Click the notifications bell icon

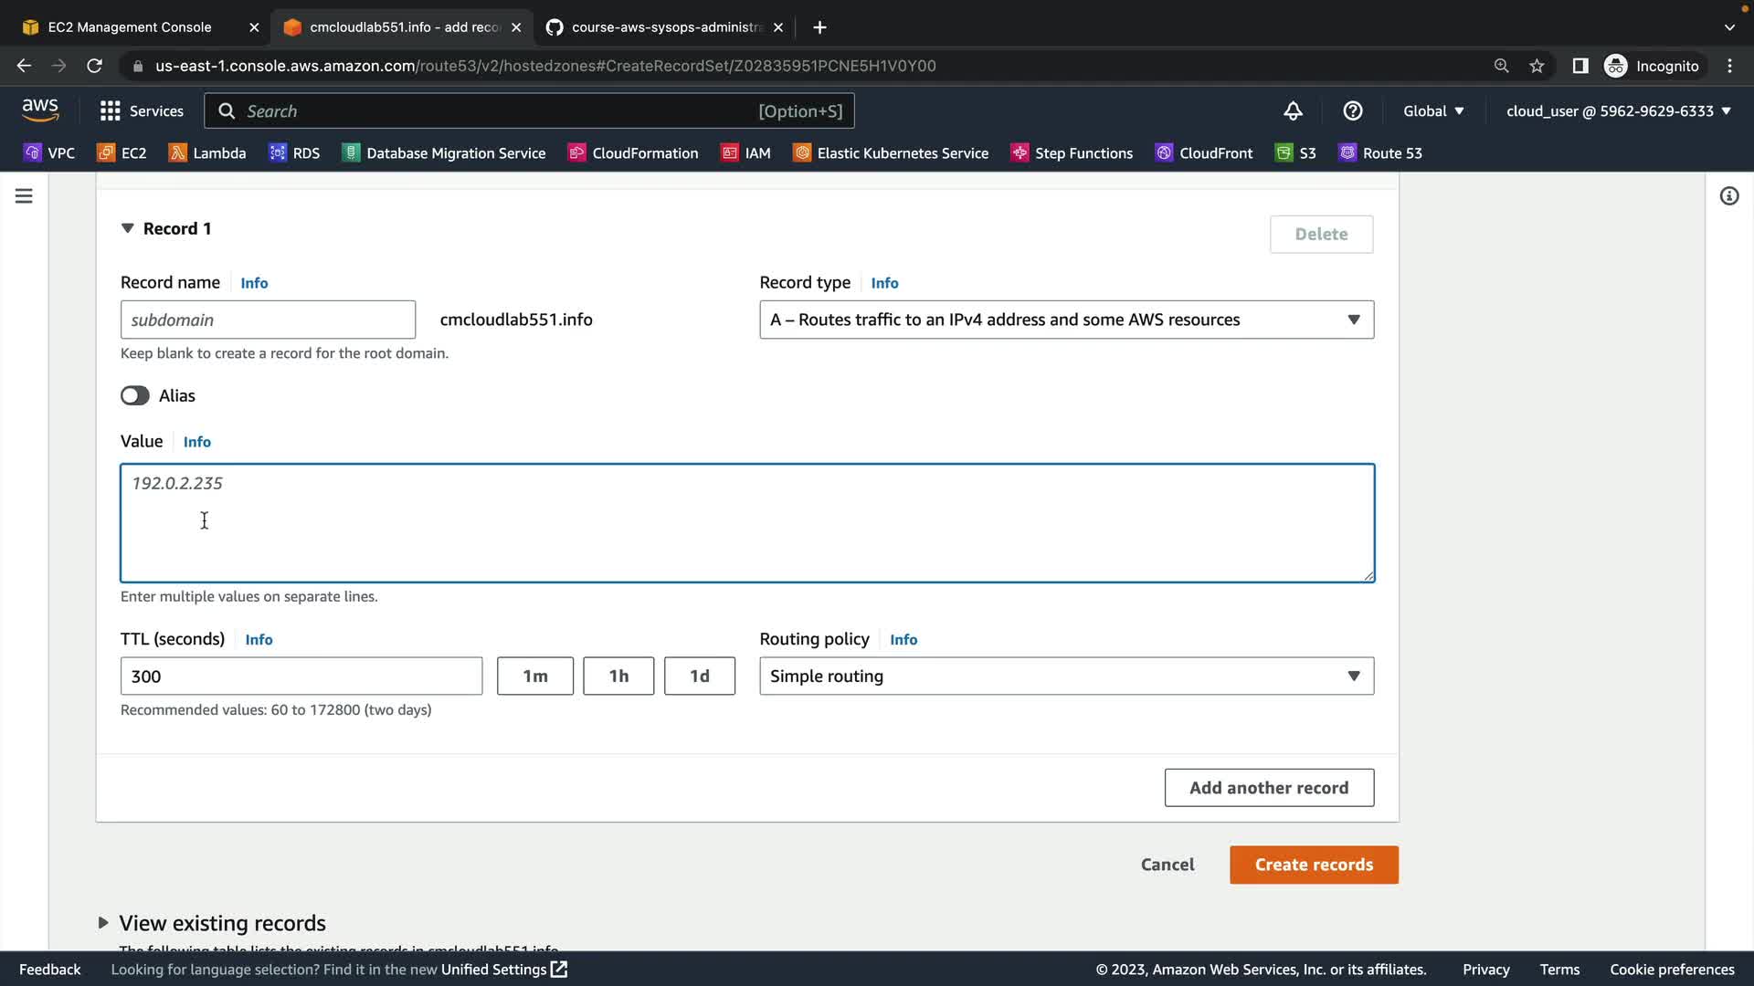click(x=1293, y=111)
